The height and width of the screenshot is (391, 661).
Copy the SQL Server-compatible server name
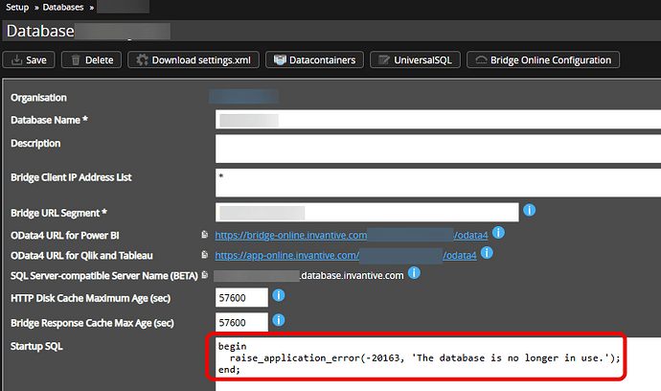204,276
